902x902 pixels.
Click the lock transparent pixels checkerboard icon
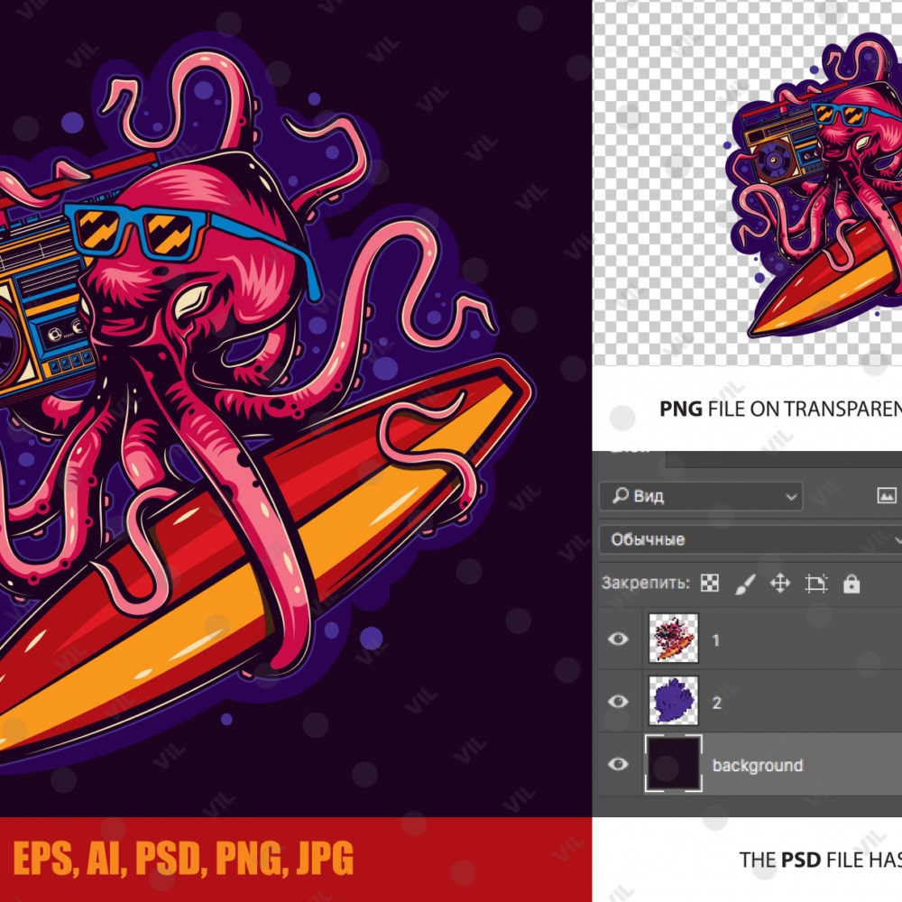(709, 584)
